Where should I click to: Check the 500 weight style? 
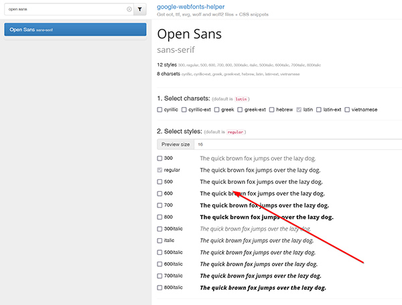pos(159,182)
